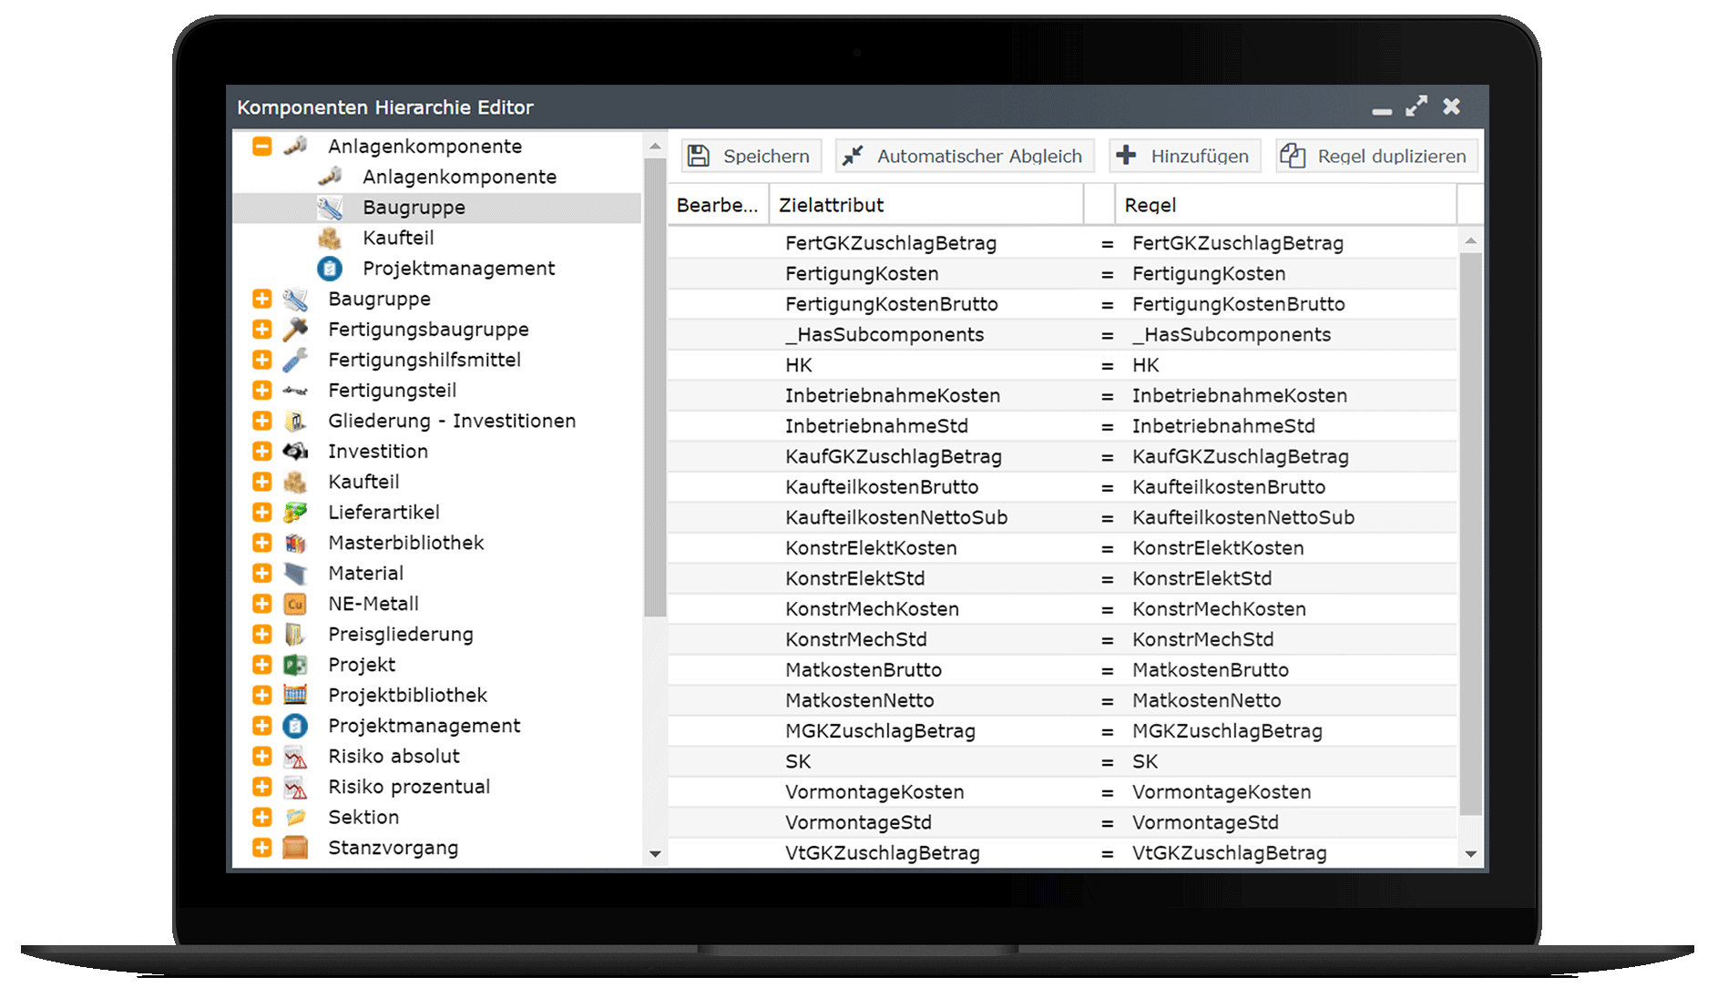Image resolution: width=1718 pixels, height=998 pixels.
Task: Select the _HasSubcomponents target attribute
Action: 885,334
